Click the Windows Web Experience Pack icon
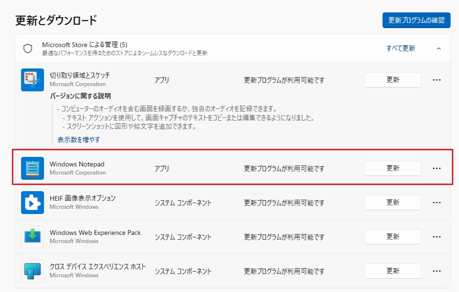Screen dimensions: 459x292 click(32, 236)
